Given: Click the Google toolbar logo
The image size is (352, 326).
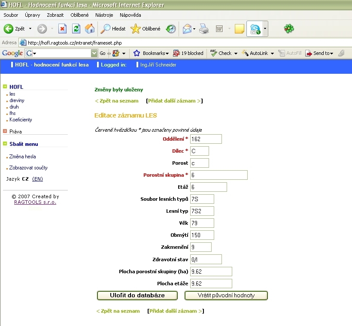Looking at the screenshot, I should [x=12, y=53].
